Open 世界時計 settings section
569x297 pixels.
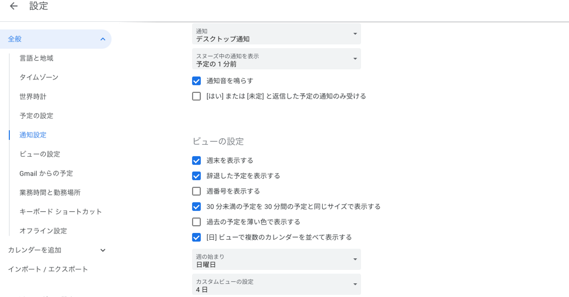click(33, 96)
